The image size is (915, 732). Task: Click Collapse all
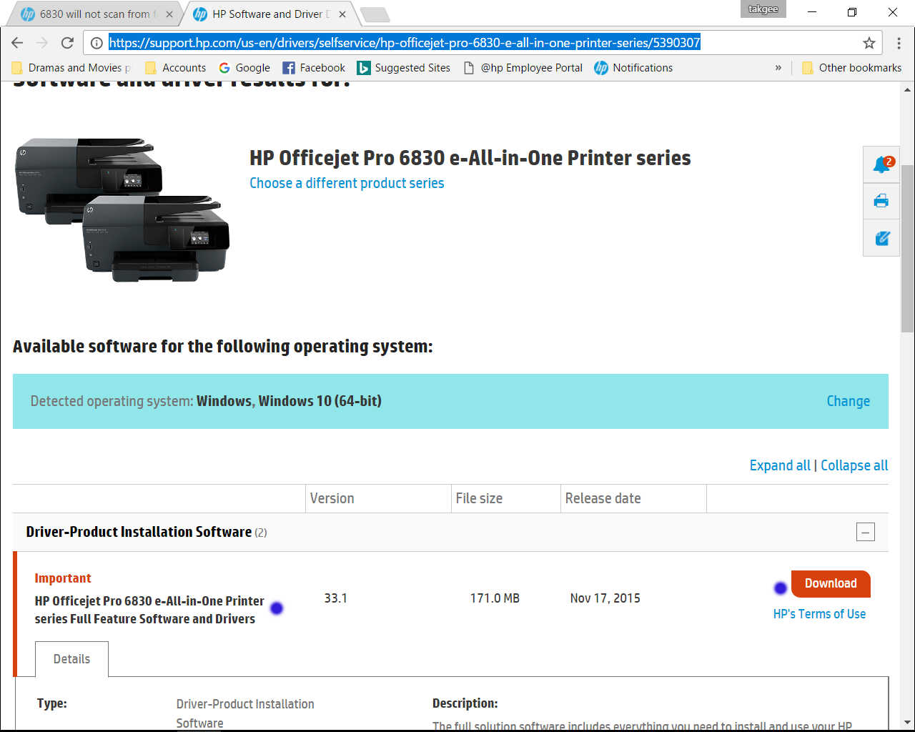pyautogui.click(x=854, y=465)
